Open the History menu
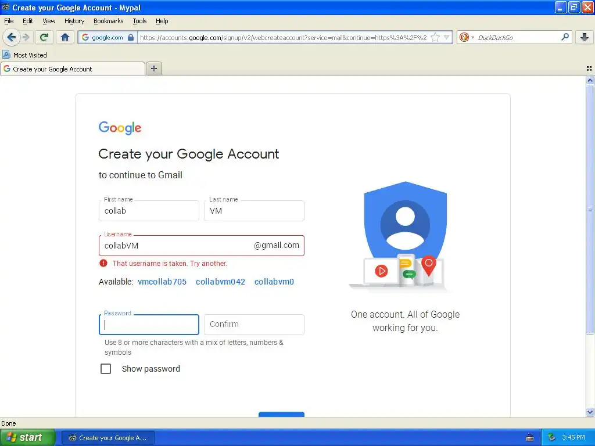595x446 pixels. point(74,21)
